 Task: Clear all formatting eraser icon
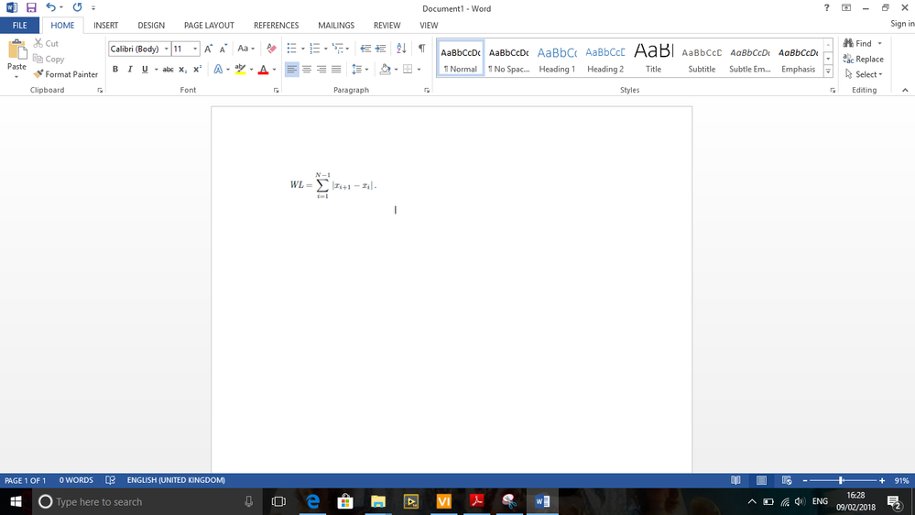coord(271,49)
